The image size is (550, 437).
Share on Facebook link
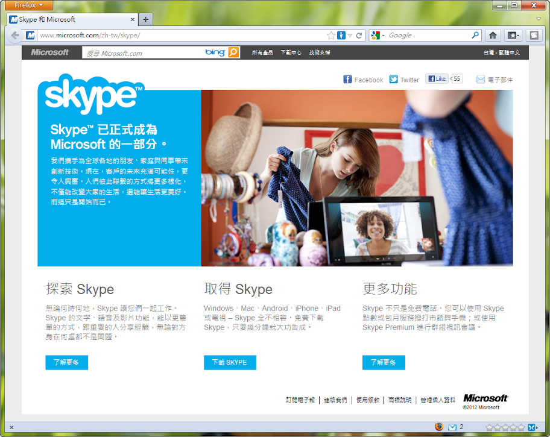[363, 80]
